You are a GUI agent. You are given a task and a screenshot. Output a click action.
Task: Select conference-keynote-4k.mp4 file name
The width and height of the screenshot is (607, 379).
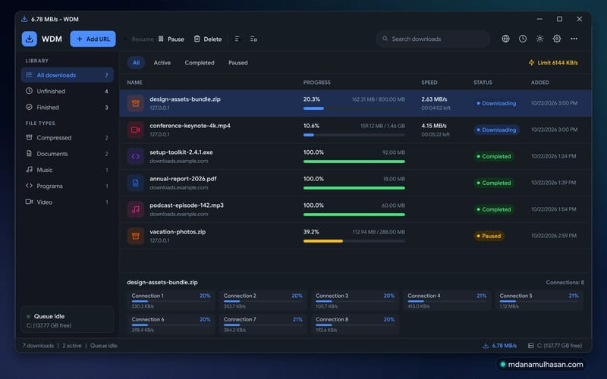coord(190,126)
